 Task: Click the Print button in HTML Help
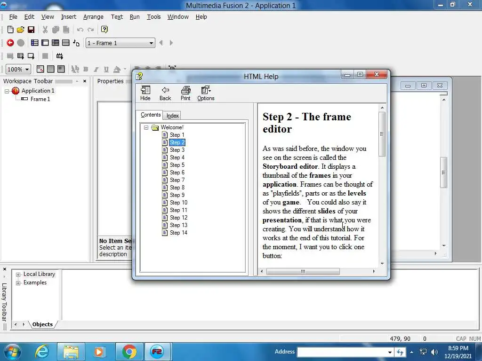[x=185, y=94]
